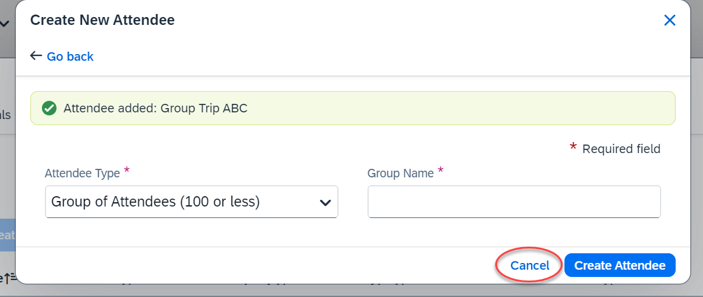This screenshot has width=703, height=297.
Task: Click the Attendee Type field label
Action: [x=83, y=173]
